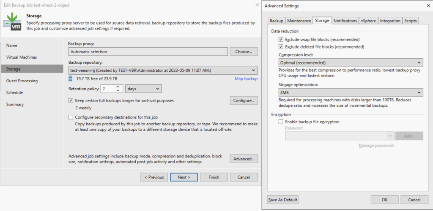The image size is (433, 211).
Task: Open the Compression level dropdown
Action: 351,63
